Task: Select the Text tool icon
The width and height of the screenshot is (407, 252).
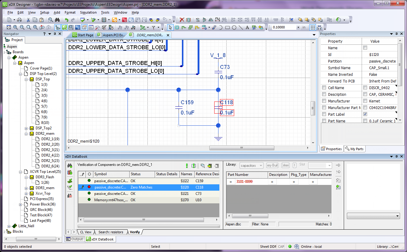Action: (x=247, y=27)
